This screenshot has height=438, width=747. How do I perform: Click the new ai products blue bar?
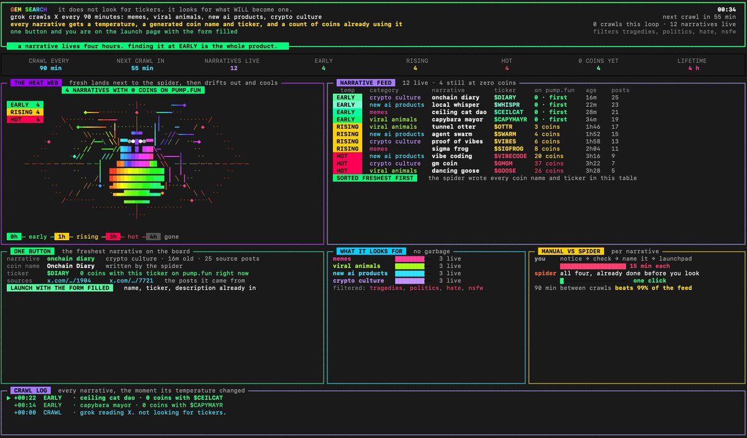click(410, 273)
